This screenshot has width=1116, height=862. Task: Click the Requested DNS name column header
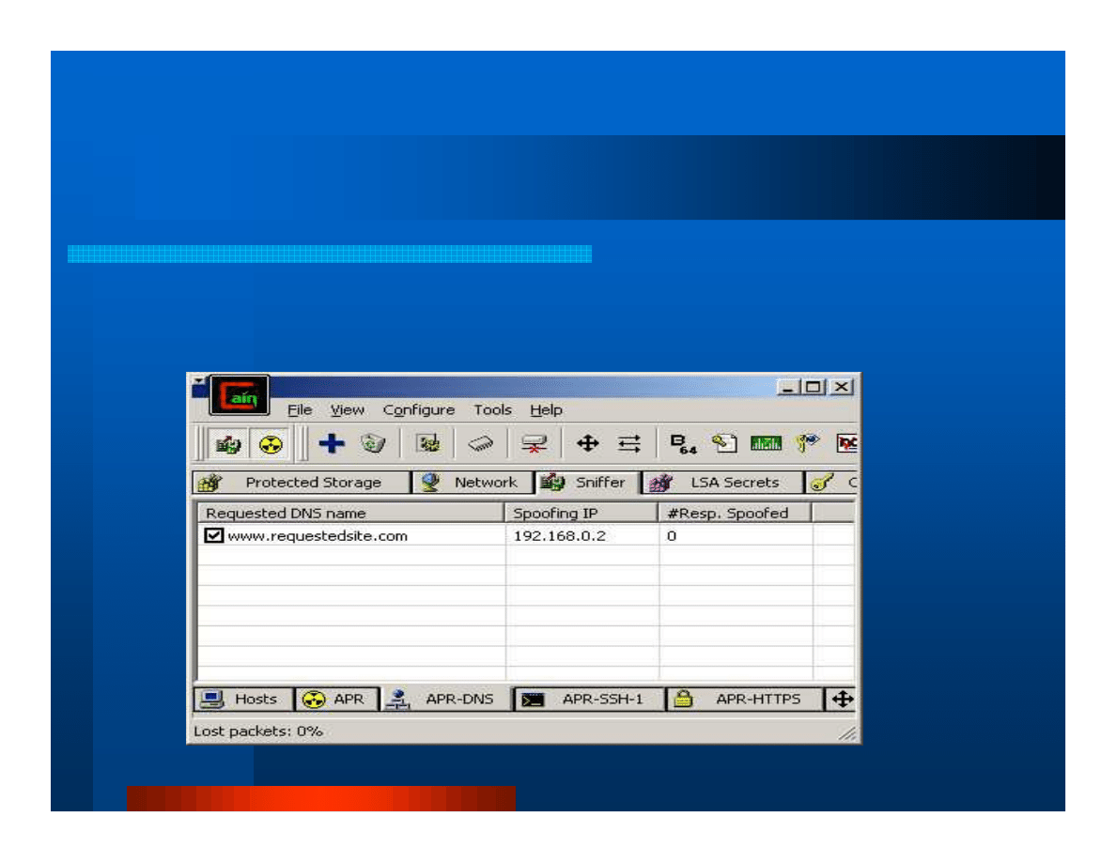[x=286, y=513]
